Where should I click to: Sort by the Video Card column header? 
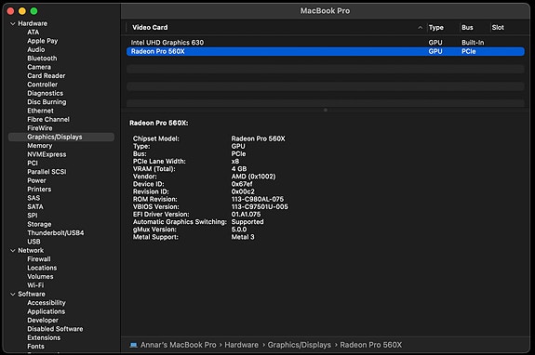(150, 27)
